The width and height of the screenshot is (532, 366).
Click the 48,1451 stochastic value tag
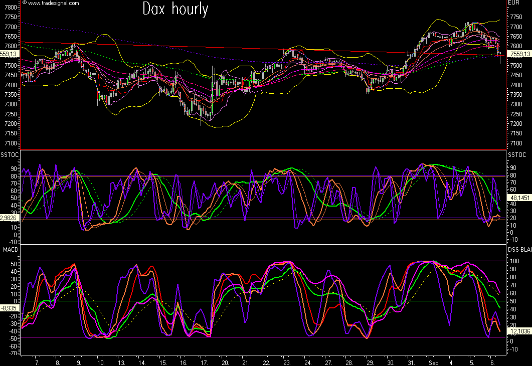click(x=519, y=198)
